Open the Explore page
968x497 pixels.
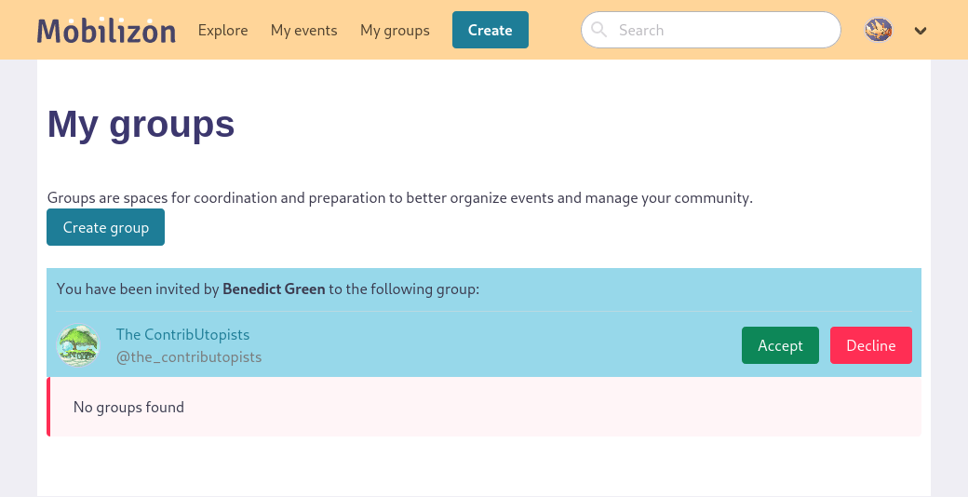(222, 31)
